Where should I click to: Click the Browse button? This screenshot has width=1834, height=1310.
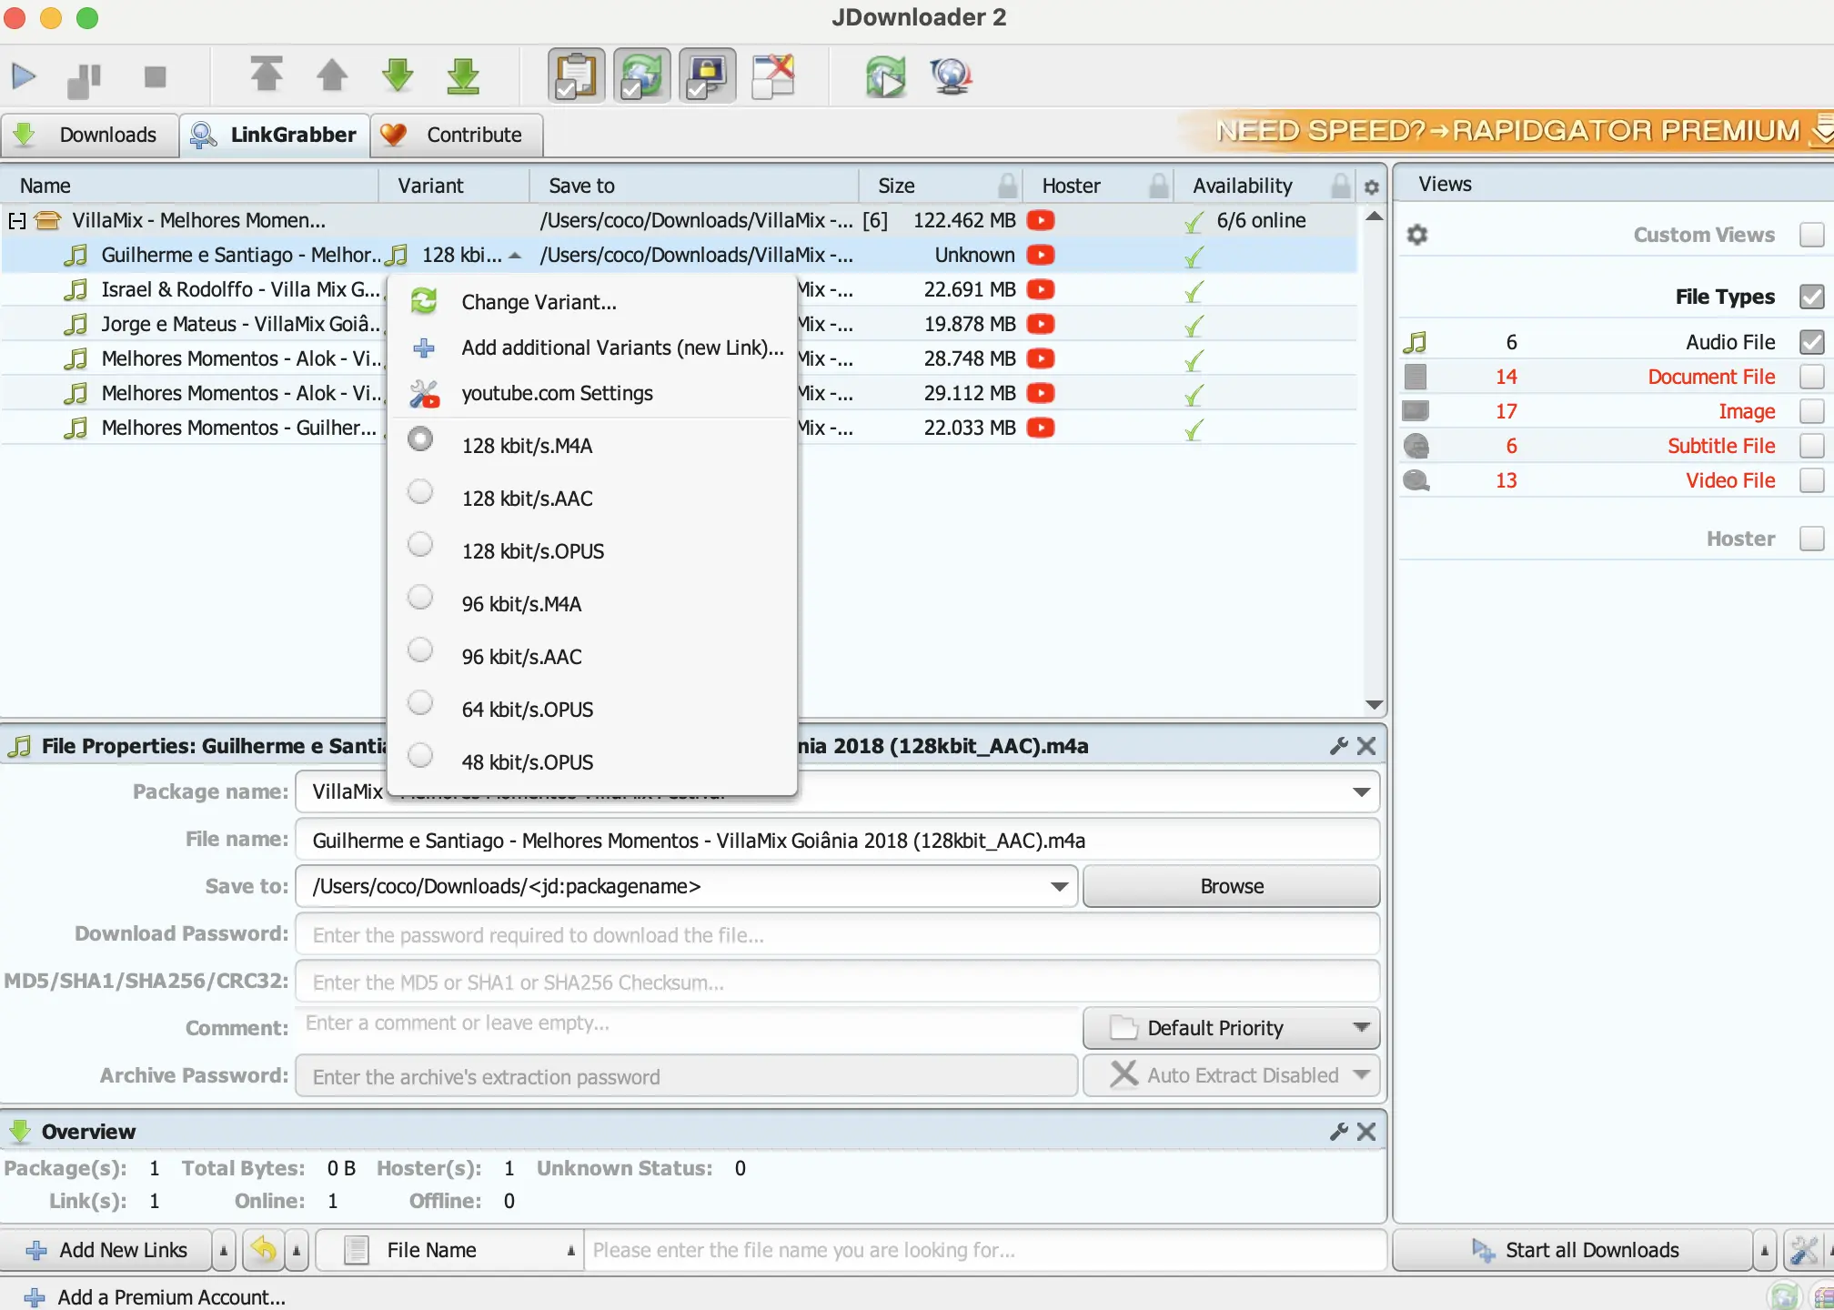1231,887
